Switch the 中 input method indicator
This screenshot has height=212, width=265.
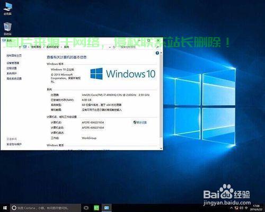point(246,208)
